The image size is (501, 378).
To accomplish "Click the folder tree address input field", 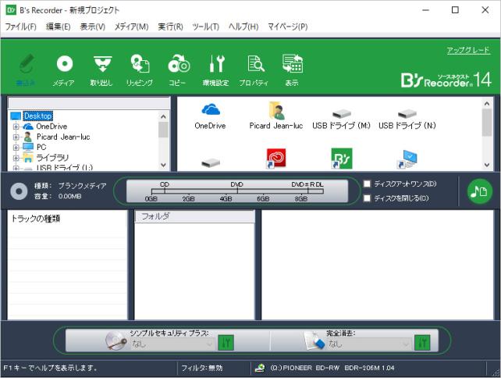I will (89, 103).
